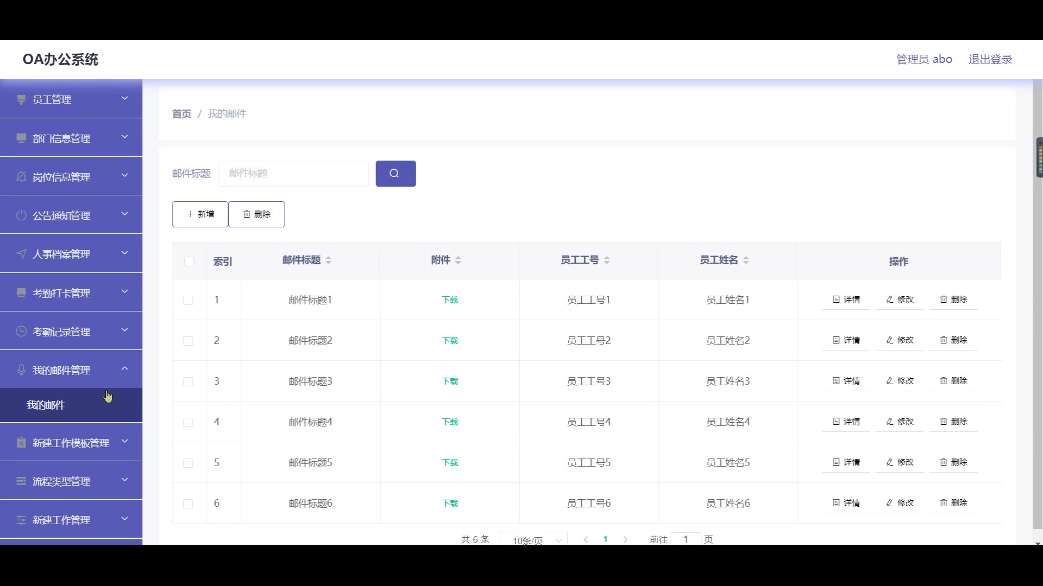Check the checkbox for row 2
This screenshot has height=586, width=1043.
(188, 341)
